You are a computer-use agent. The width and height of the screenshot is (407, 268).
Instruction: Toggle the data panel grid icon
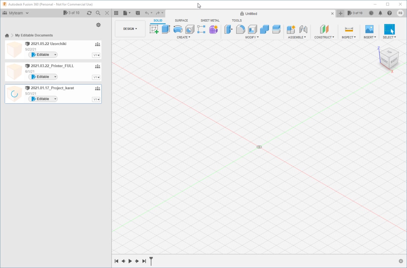[116, 13]
